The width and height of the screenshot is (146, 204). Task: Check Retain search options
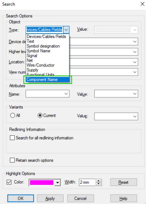12,160
